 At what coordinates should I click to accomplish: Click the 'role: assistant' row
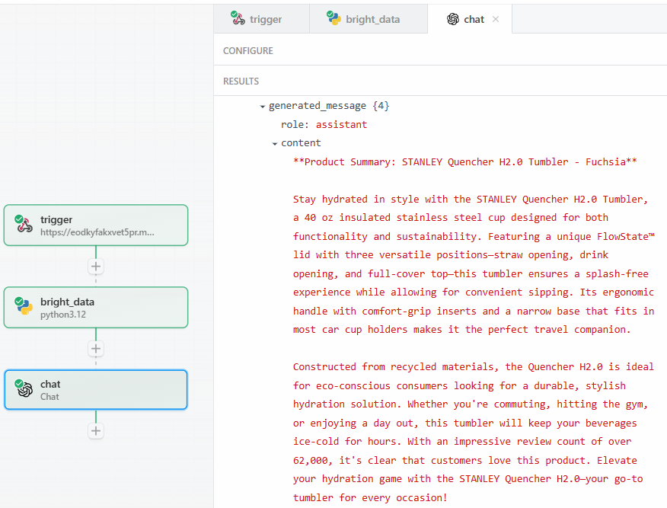324,125
